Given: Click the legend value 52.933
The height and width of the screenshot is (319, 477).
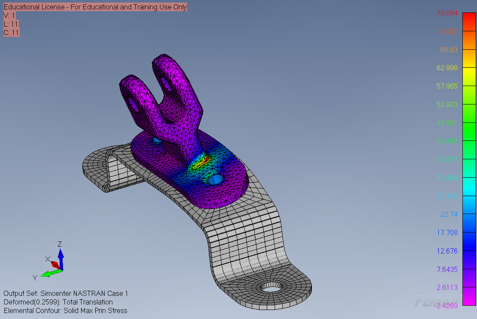Looking at the screenshot, I should [x=447, y=105].
